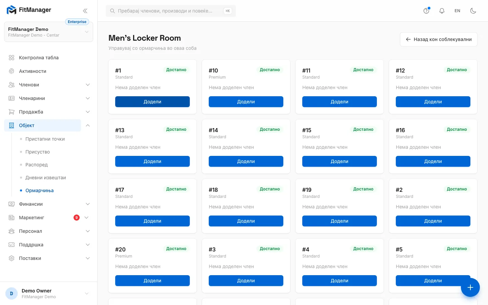The image size is (488, 305).
Task: Click Додели on locker #20
Action: (152, 281)
